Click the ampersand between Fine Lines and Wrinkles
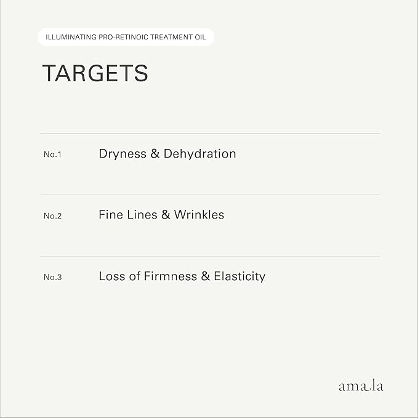Viewport: 418px width, 418px height. [164, 215]
